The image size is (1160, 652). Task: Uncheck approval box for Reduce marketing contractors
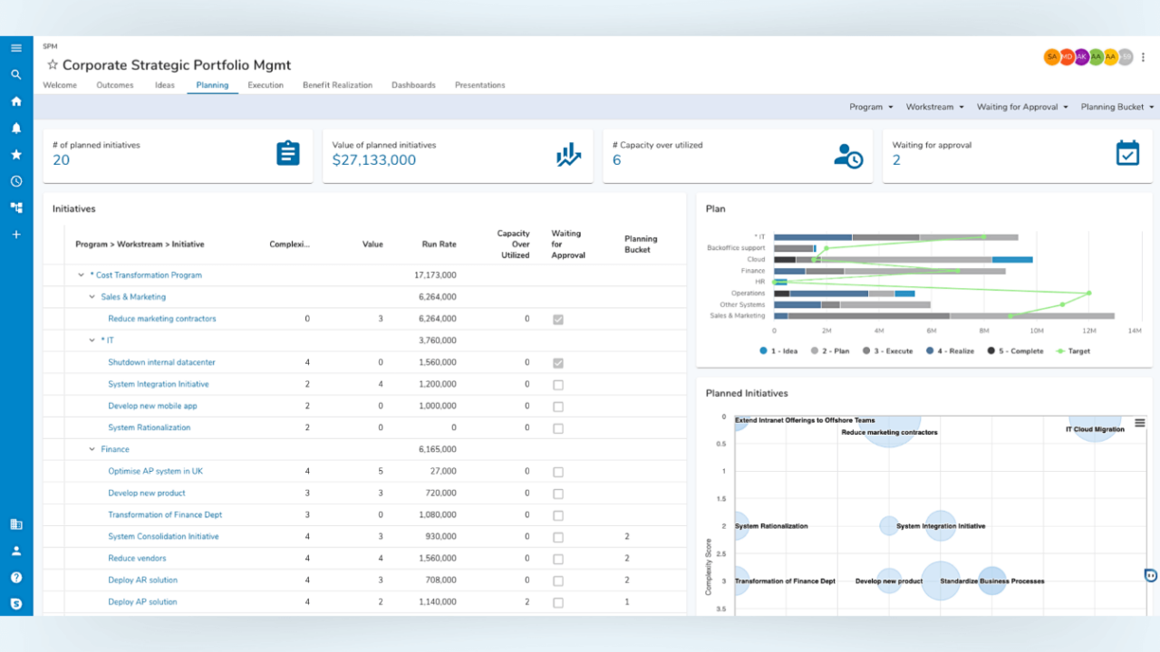coord(557,320)
